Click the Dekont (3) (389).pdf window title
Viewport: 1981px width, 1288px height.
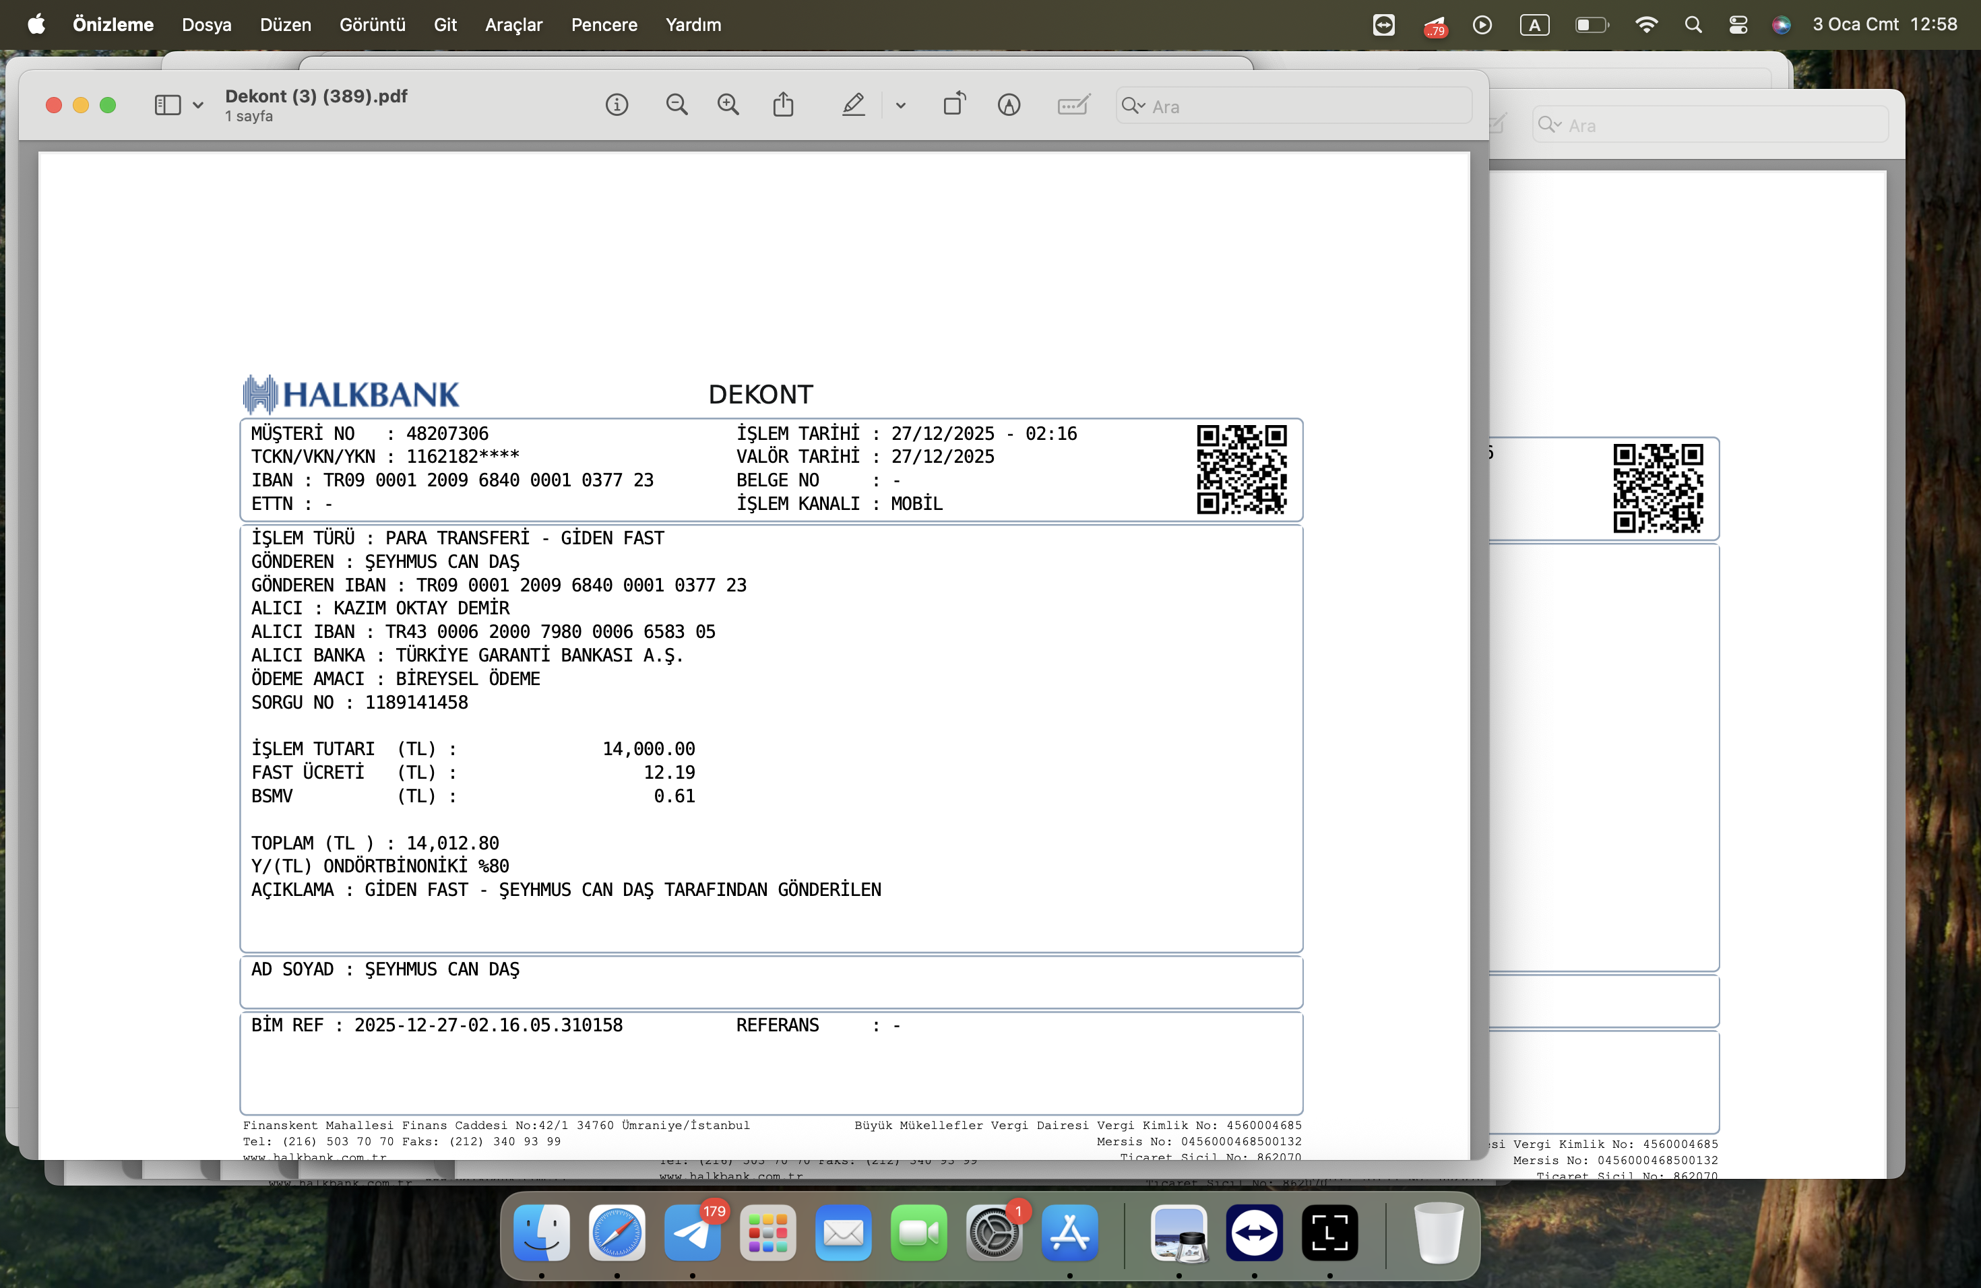pos(316,96)
